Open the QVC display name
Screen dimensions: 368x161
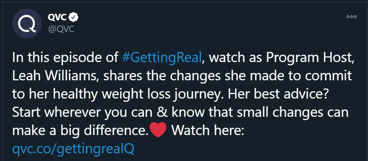click(58, 17)
